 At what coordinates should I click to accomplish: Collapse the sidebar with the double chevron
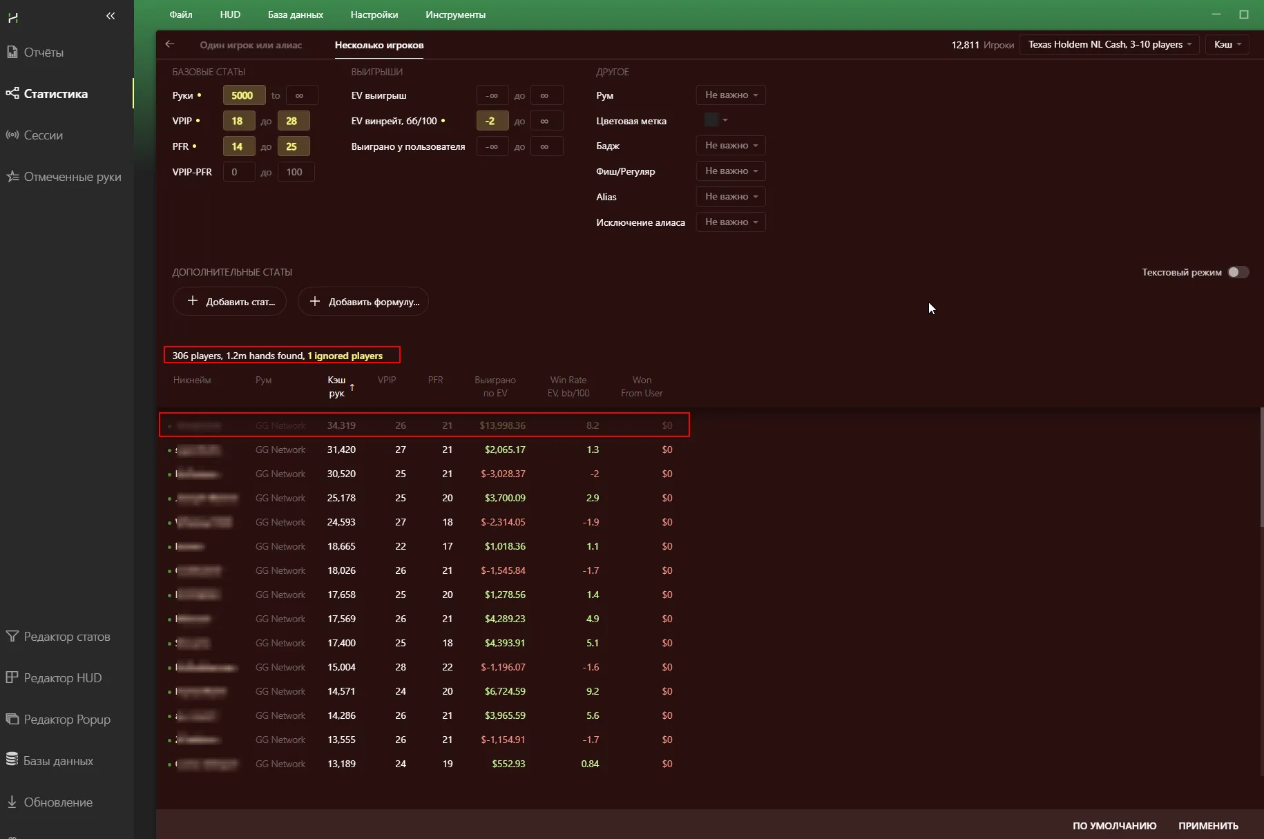point(111,16)
